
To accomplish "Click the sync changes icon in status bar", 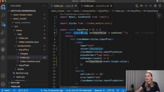I will click(x=14, y=90).
